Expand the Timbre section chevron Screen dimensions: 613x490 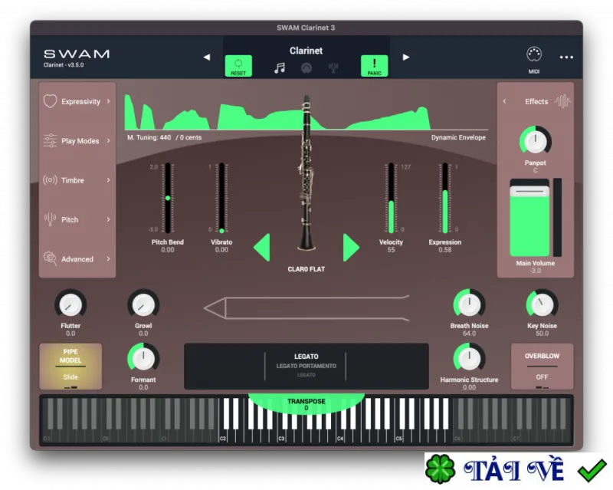pyautogui.click(x=108, y=180)
